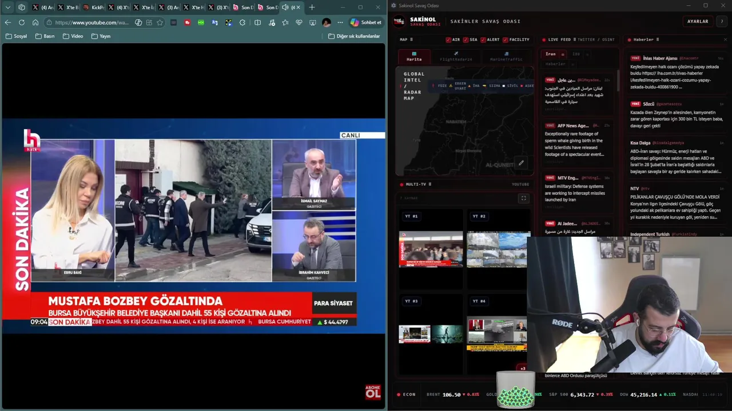732x411 pixels.
Task: Click the YOUTUBE label in Multi-TV
Action: tap(520, 184)
